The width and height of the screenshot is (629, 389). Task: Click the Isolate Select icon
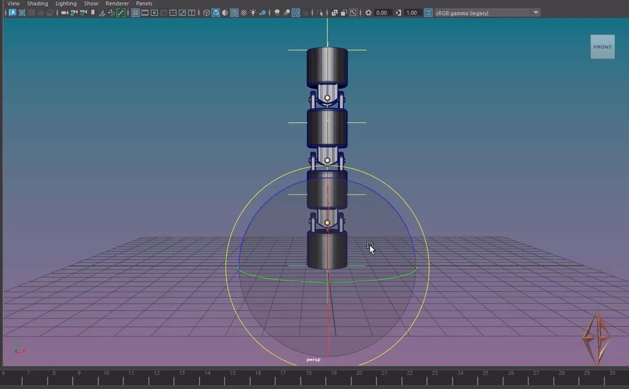(x=320, y=13)
